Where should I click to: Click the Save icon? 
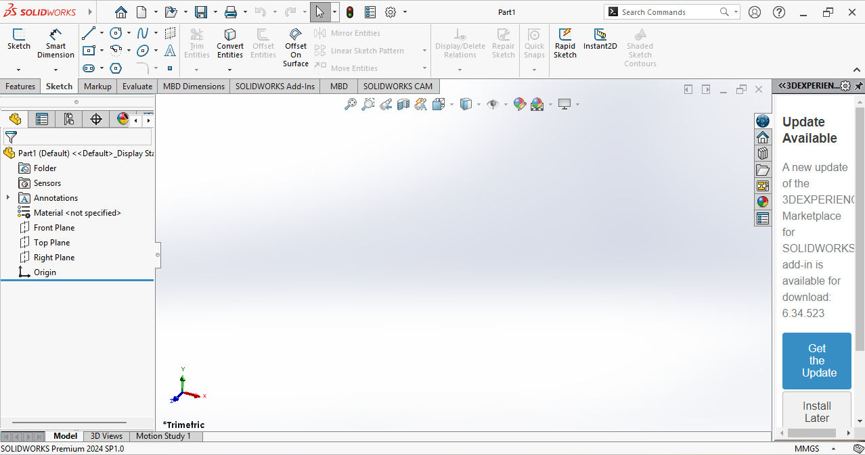click(x=200, y=12)
